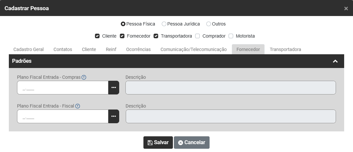Go to the Comunicação/Telecomunicação tab
This screenshot has width=353, height=152.
pos(194,49)
